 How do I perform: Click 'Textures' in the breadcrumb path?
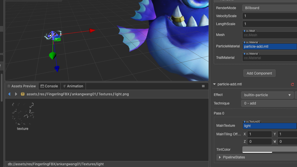click(105, 94)
